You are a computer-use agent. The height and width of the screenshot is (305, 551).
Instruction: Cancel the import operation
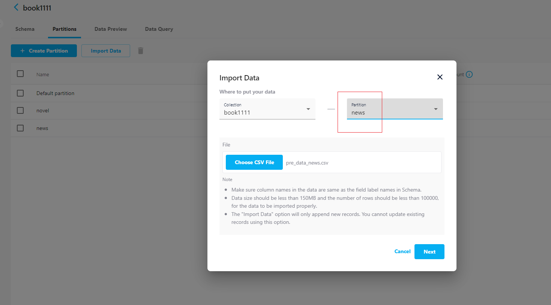pos(402,251)
